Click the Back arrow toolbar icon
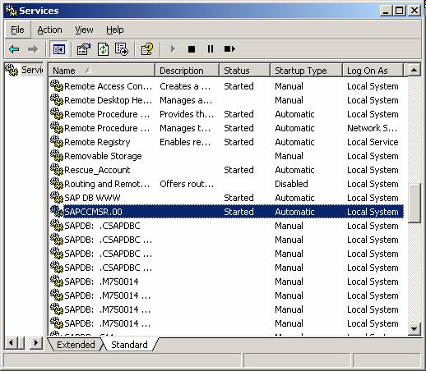The height and width of the screenshot is (371, 426). tap(14, 49)
